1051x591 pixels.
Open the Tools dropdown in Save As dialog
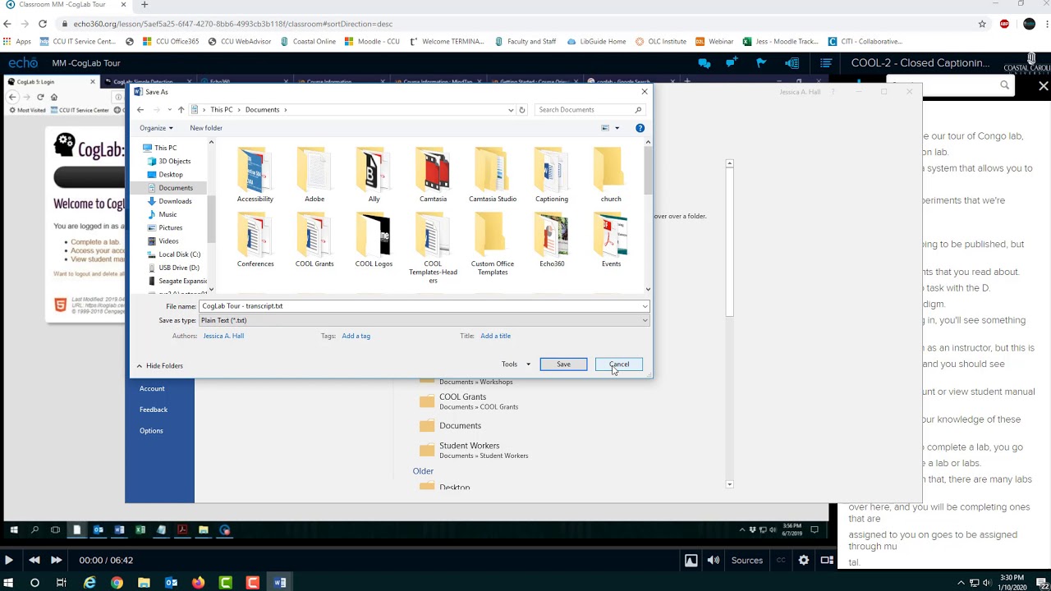(x=516, y=364)
